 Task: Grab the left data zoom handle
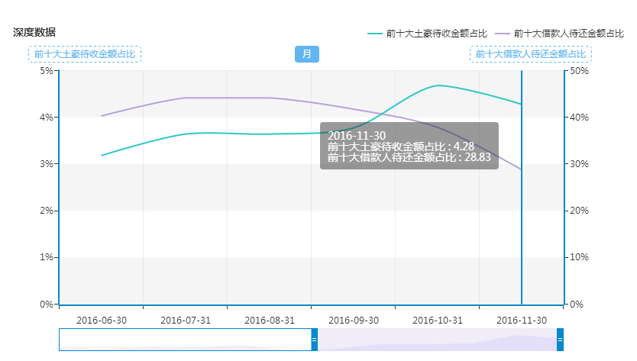(314, 340)
